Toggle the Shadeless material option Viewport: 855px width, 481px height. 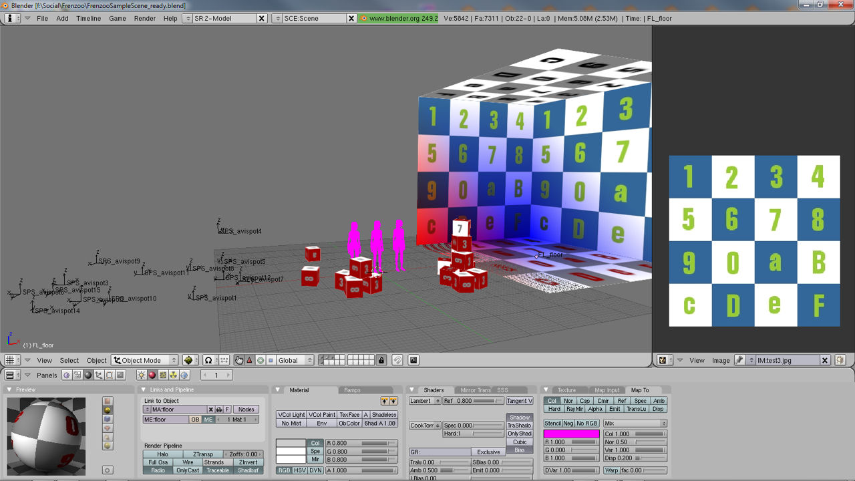click(384, 415)
